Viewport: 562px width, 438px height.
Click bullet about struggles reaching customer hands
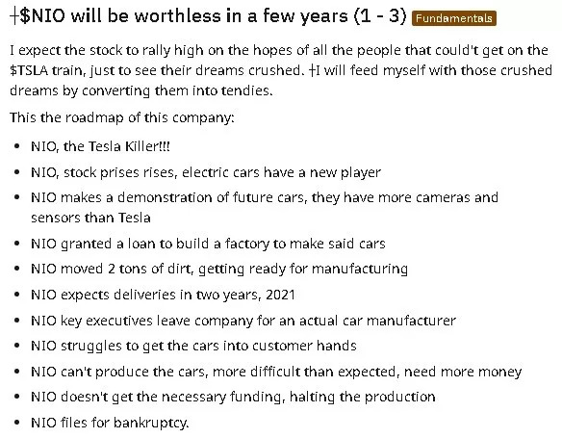click(193, 347)
